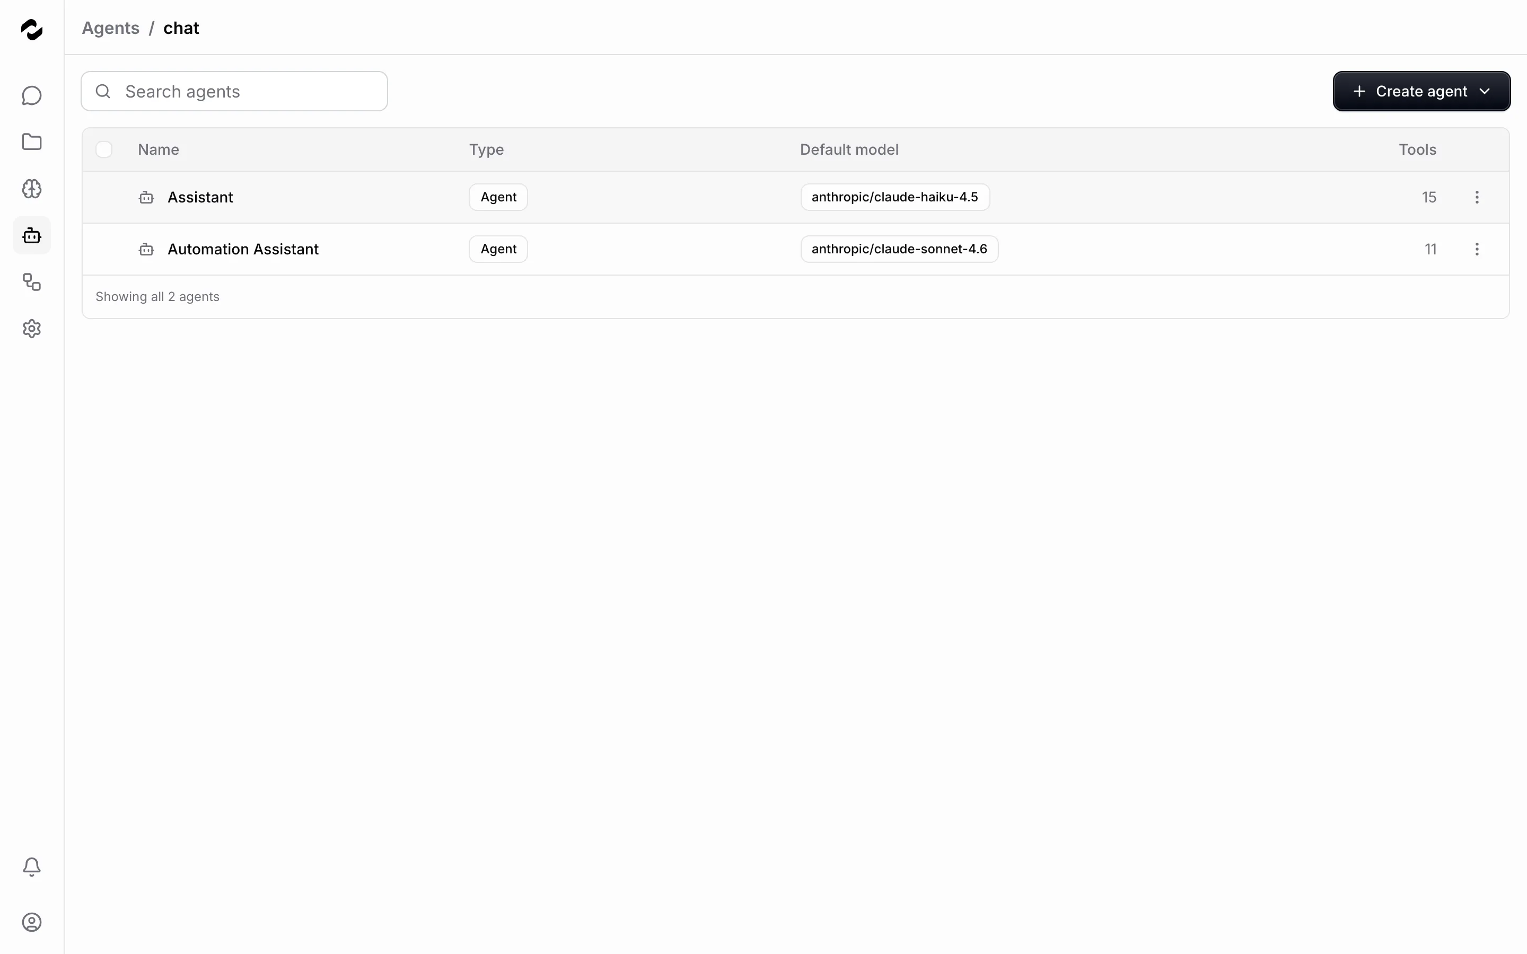Open the brain icon in the sidebar

click(x=32, y=189)
